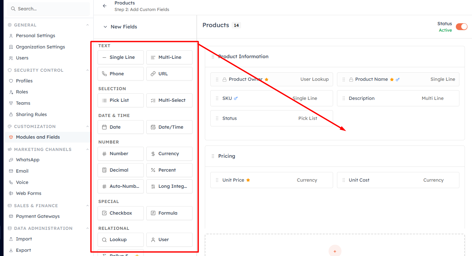Viewport: 472px width, 256px height.
Task: Click the plus button to add section
Action: 335,251
